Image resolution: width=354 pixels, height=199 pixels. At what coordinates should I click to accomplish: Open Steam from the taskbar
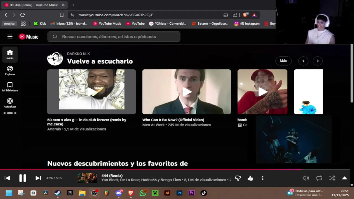tap(58, 193)
